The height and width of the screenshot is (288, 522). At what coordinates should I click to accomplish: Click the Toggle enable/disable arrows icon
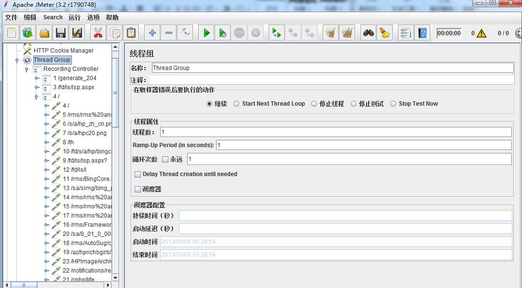(185, 33)
